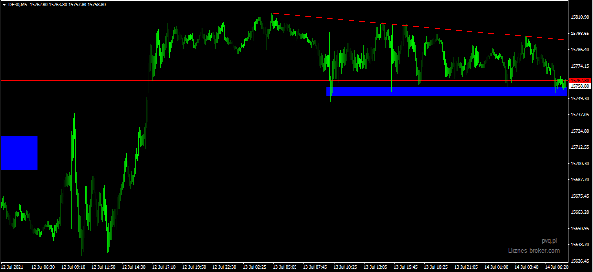The height and width of the screenshot is (272, 593).
Task: Click the 14 Jul 01:00 time label
Action: point(496,267)
